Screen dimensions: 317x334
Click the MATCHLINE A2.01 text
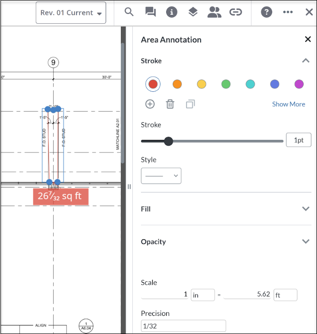coord(118,134)
